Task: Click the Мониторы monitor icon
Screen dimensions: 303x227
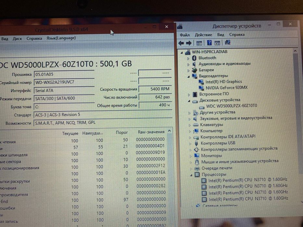Action: click(x=197, y=156)
